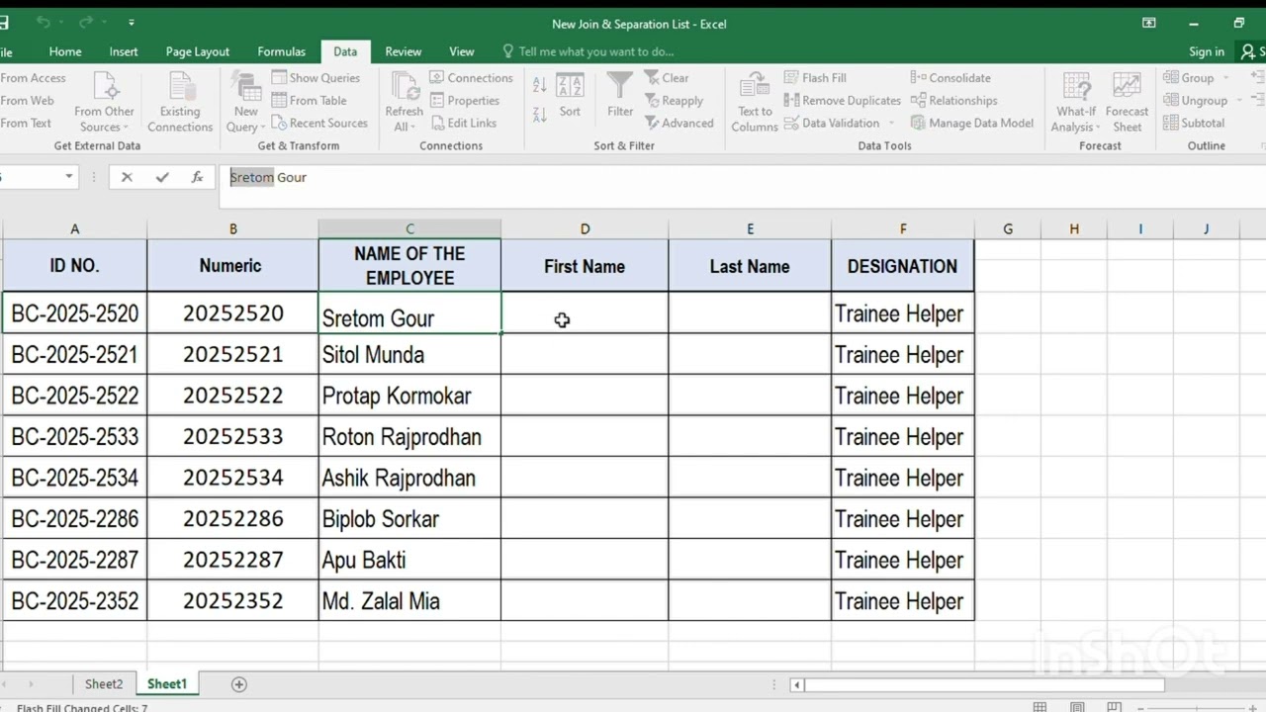
Task: Click Show Queries
Action: click(316, 78)
